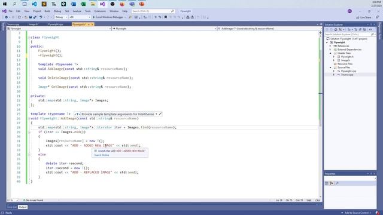Open template arguments IntelliSense dropdown arrow
Screen dimensions: 383x215
click(x=156, y=114)
